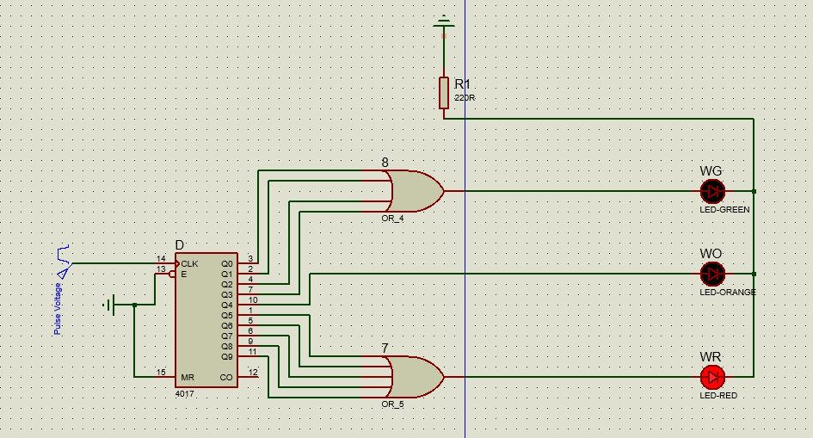
Task: Click the wire junction near ground symbol
Action: pos(134,305)
